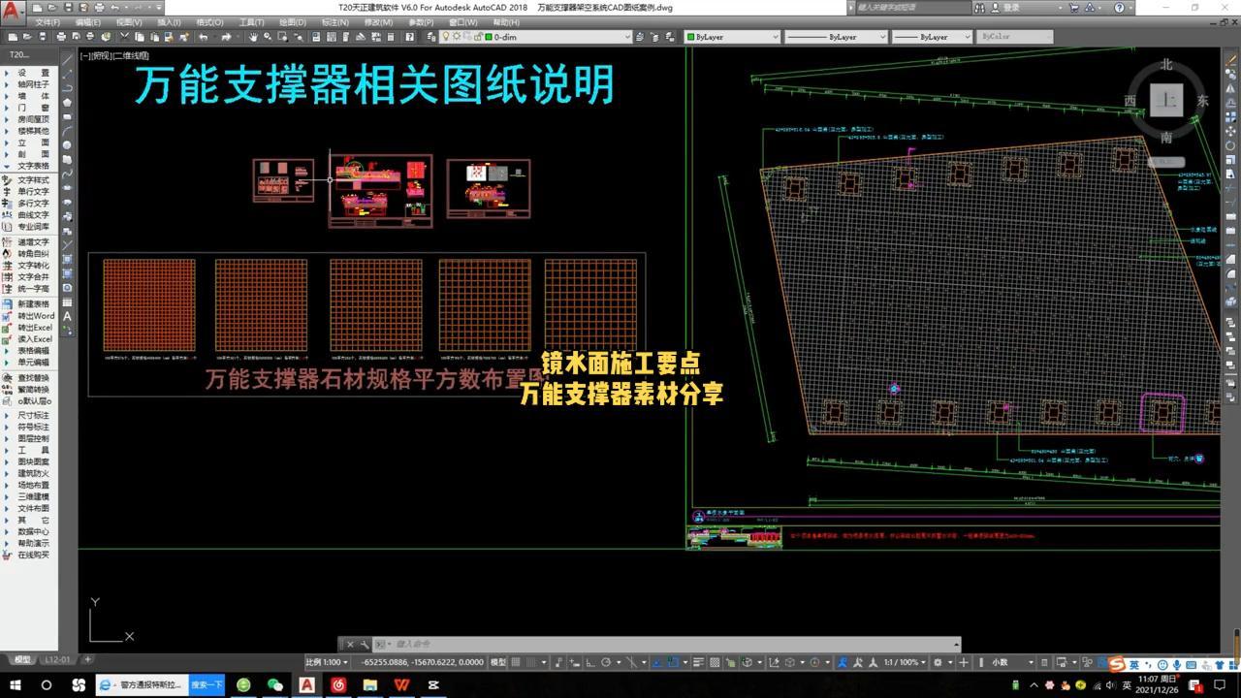Click the Help question mark toolbar icon

(x=409, y=37)
